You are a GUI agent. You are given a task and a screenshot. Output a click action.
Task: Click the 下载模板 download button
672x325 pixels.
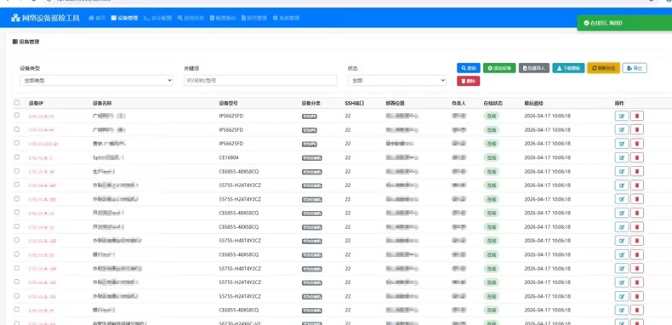(568, 68)
